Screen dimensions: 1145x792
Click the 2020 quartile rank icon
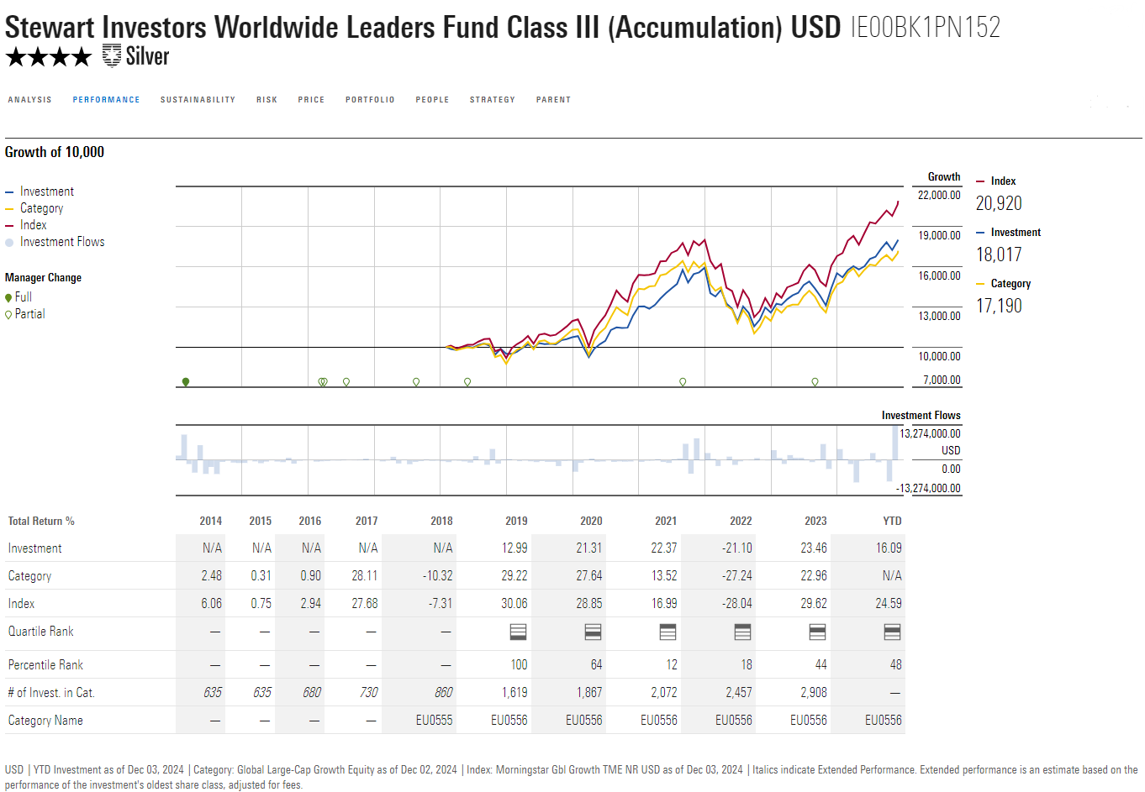594,632
